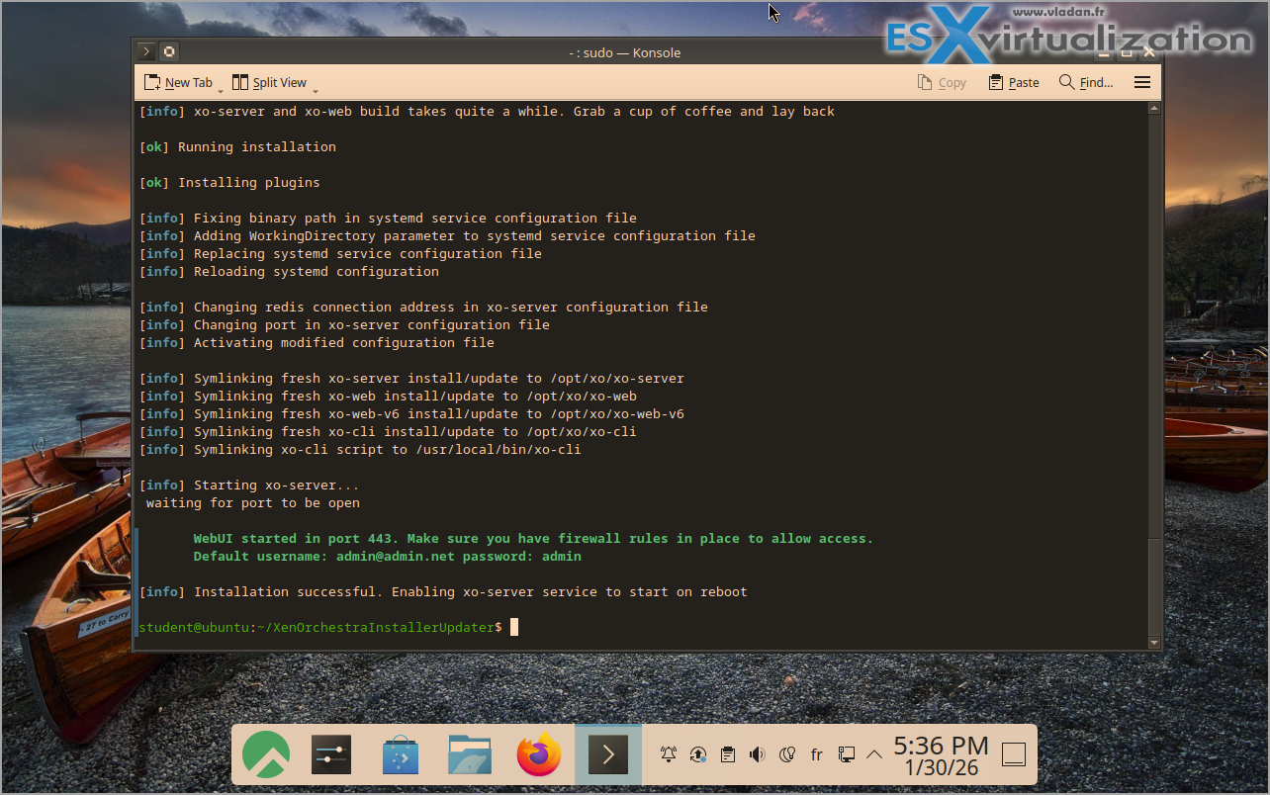Open the Konsole hamburger menu

[1142, 83]
